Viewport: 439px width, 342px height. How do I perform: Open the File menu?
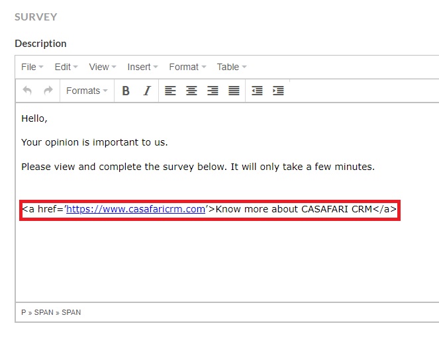[x=32, y=67]
